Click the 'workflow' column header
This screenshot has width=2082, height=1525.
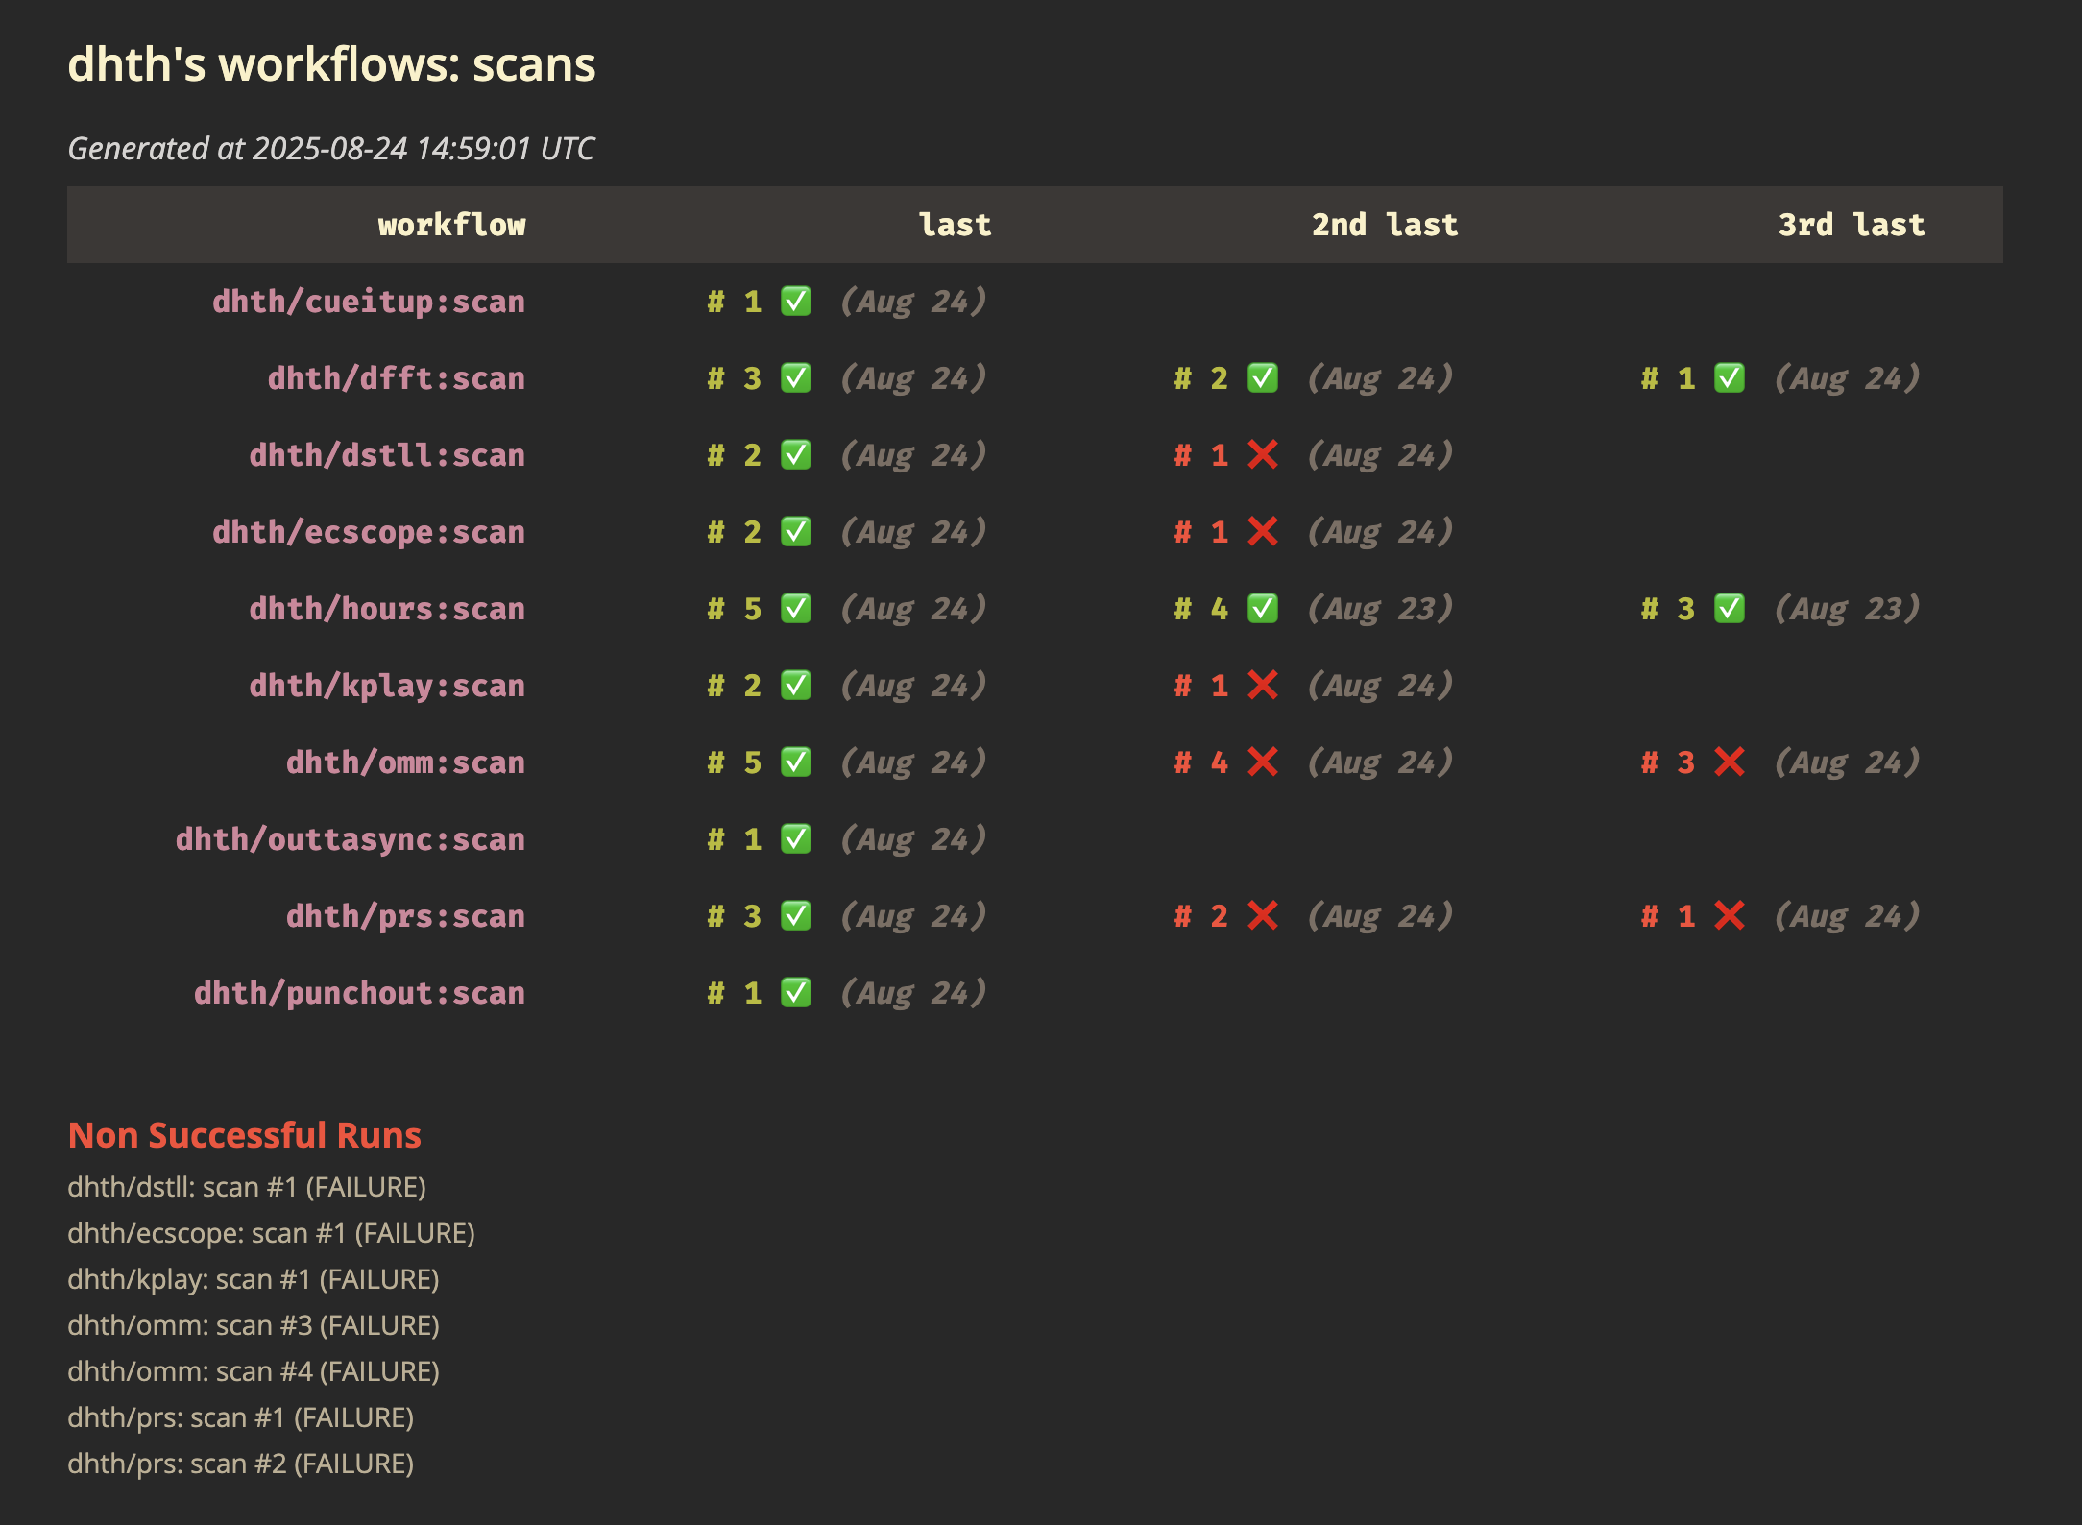point(452,224)
